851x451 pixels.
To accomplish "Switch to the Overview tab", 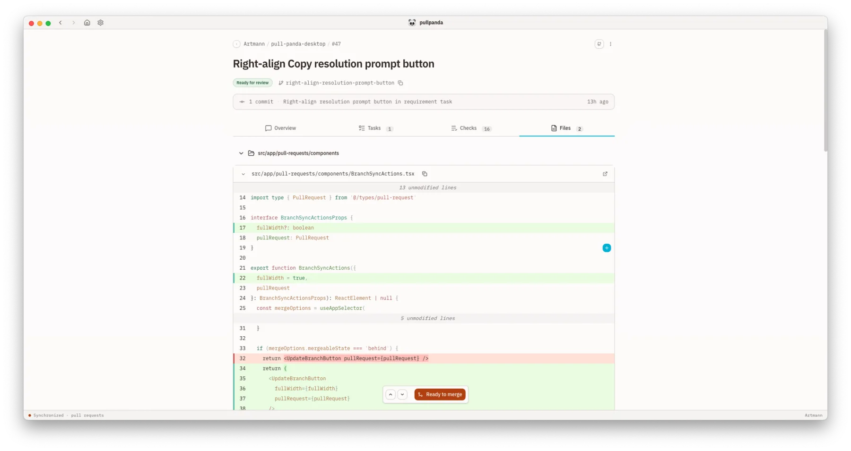I will click(x=280, y=128).
